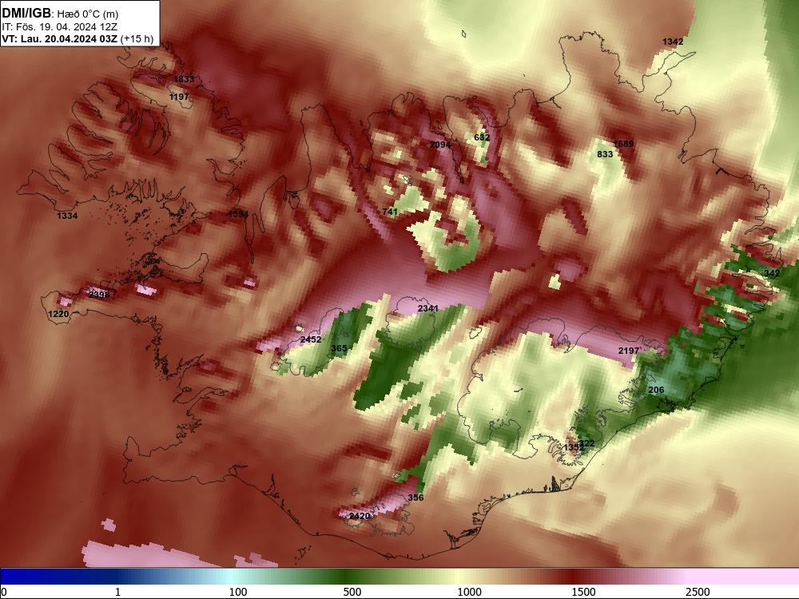The image size is (799, 599).
Task: Click the map value 2197
Action: pyautogui.click(x=629, y=351)
